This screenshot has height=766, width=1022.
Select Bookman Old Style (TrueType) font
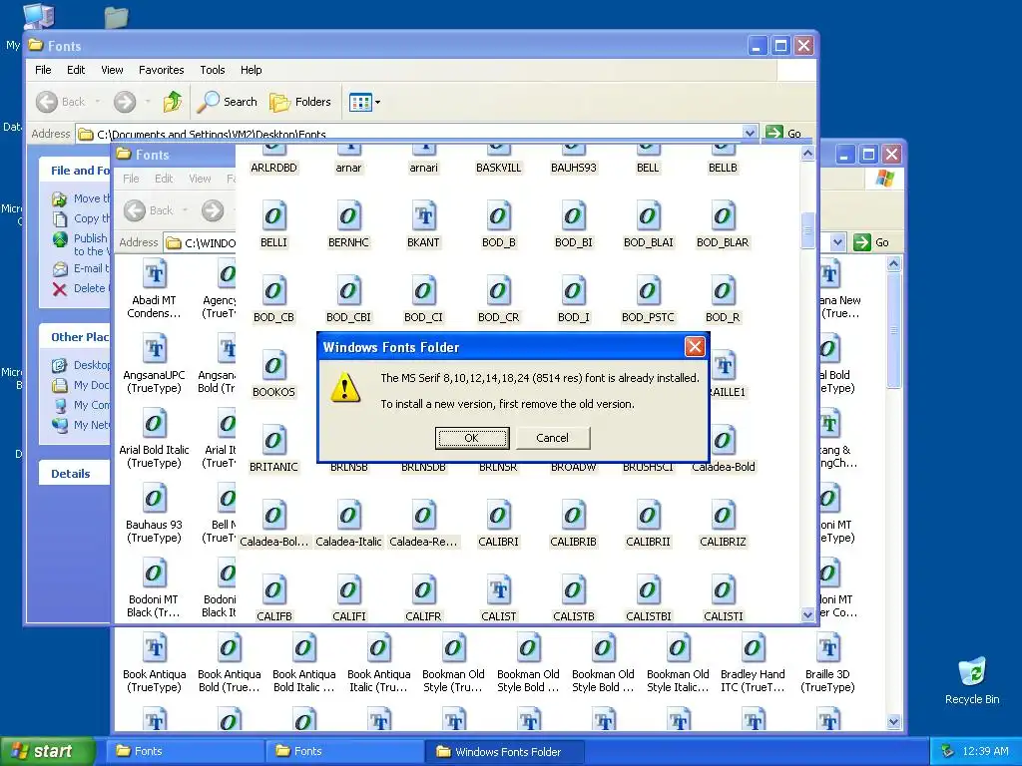(x=454, y=663)
